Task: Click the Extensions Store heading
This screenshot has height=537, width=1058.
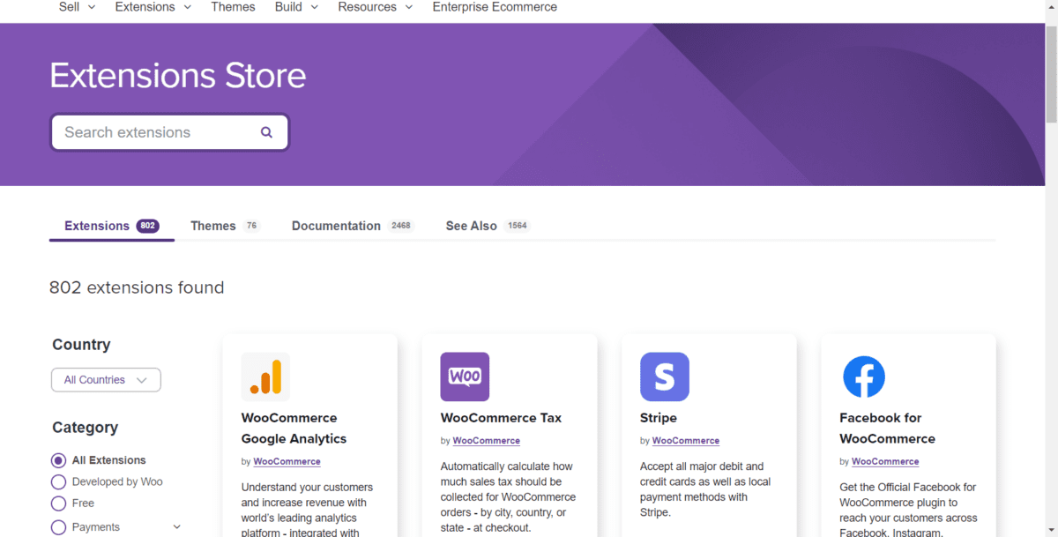Action: (178, 76)
